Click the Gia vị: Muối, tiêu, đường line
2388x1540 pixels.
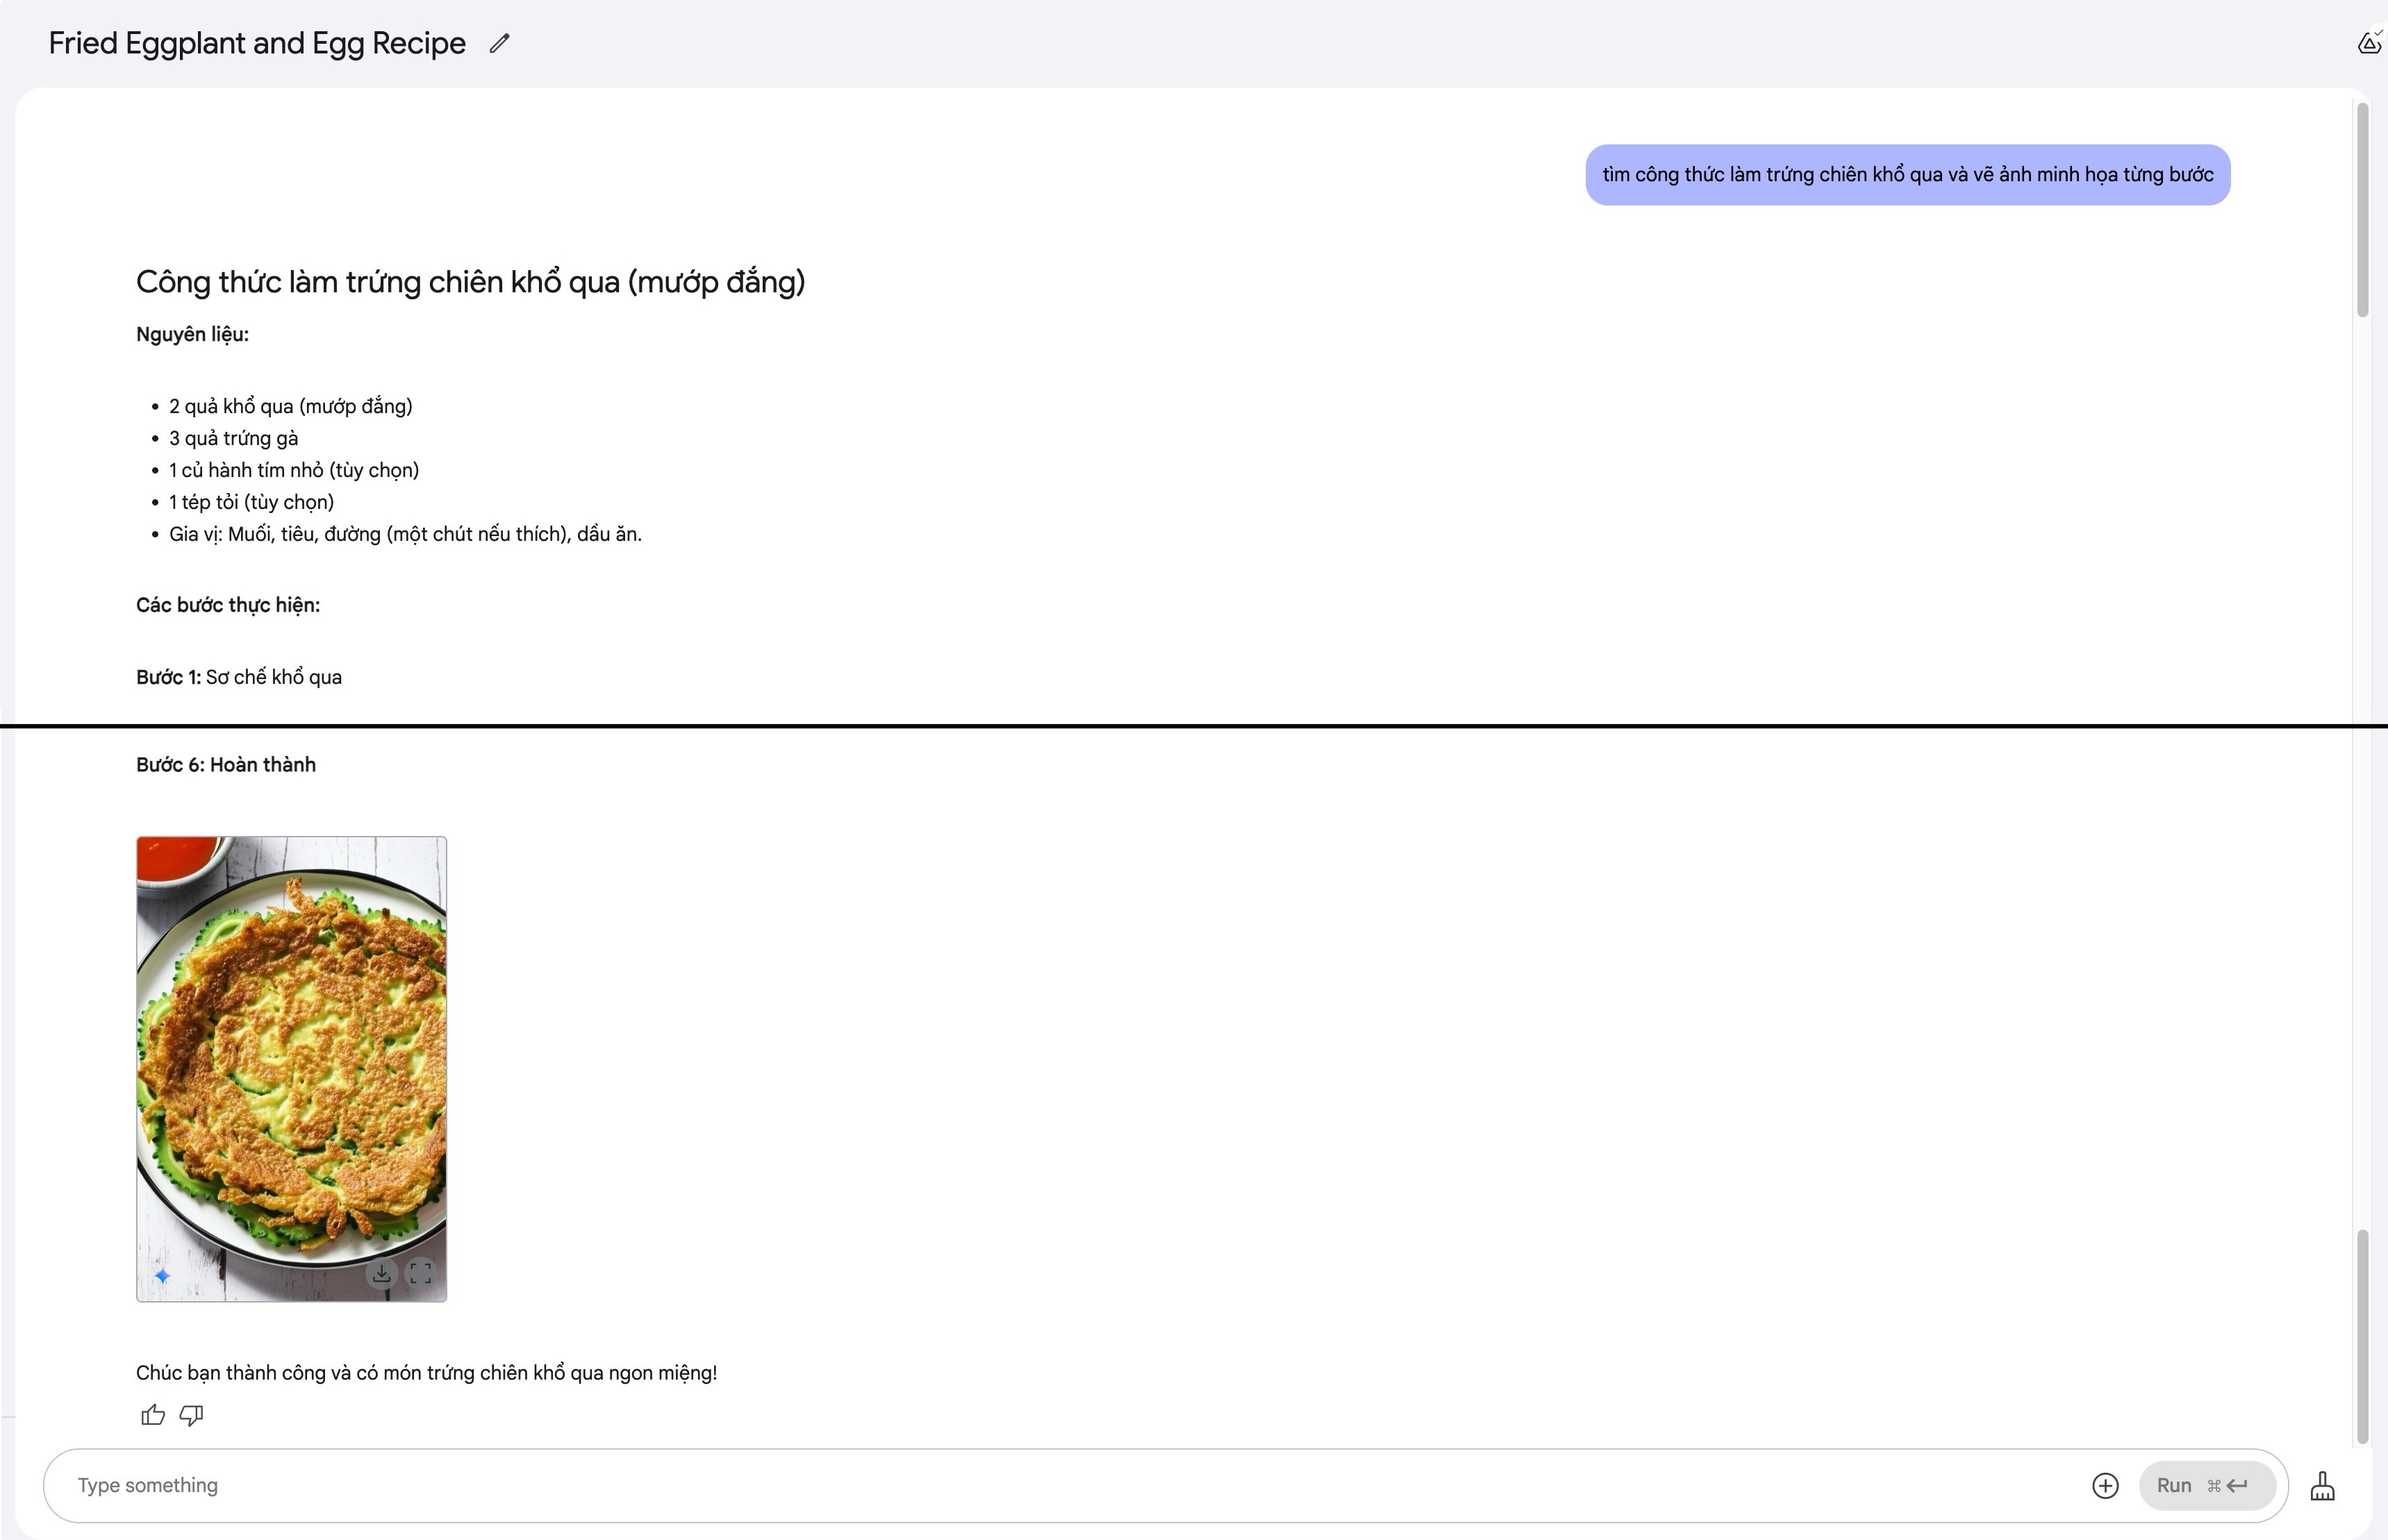tap(405, 535)
